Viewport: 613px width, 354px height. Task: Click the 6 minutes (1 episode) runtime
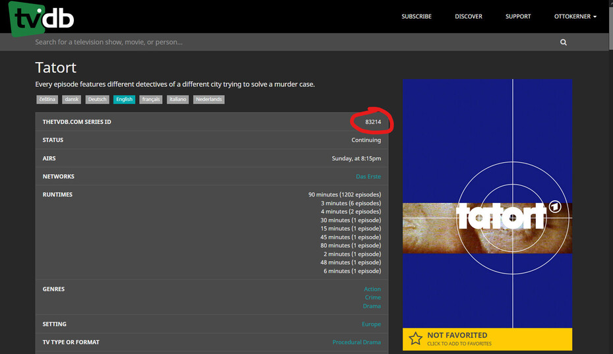(352, 271)
